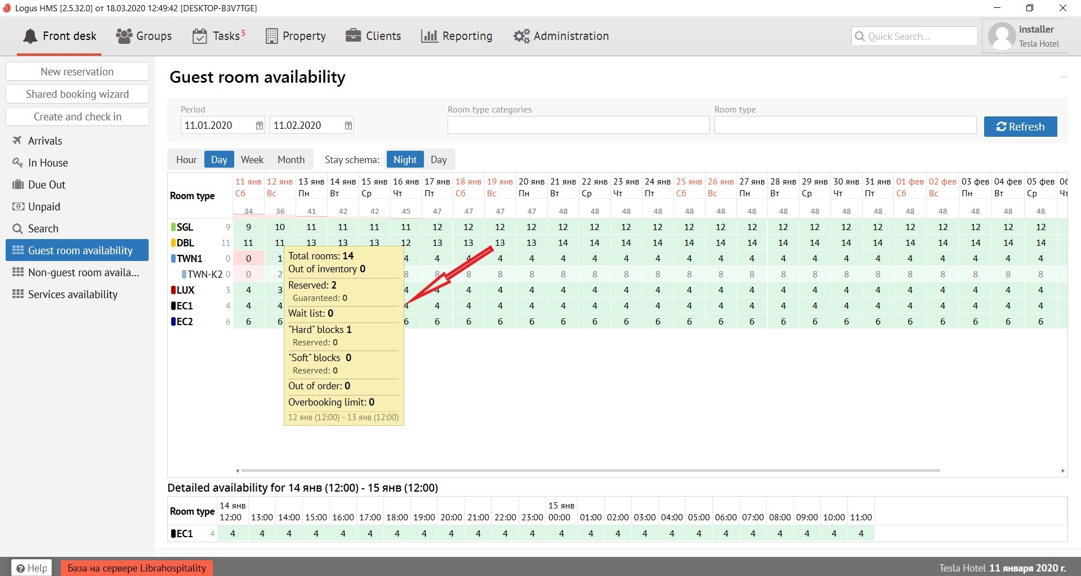The width and height of the screenshot is (1081, 576).
Task: Click the Reporting bar chart icon
Action: [429, 36]
